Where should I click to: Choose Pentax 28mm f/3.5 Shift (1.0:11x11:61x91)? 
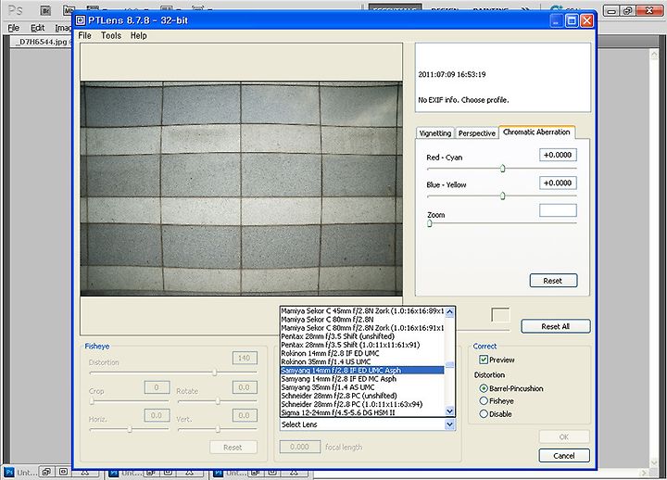[362, 345]
